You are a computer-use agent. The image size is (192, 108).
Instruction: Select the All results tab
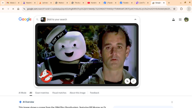click(x=31, y=93)
